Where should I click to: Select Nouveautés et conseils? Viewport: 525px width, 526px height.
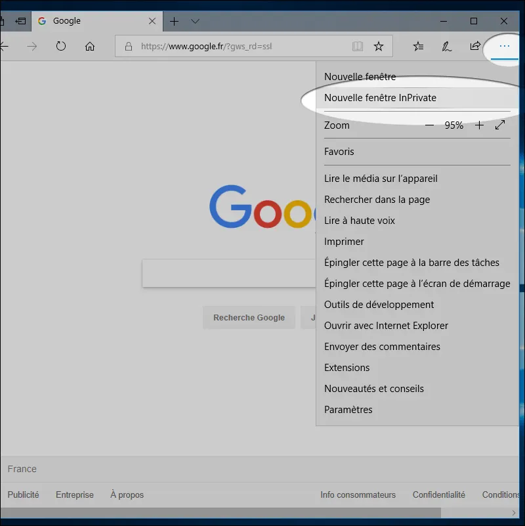417,389
